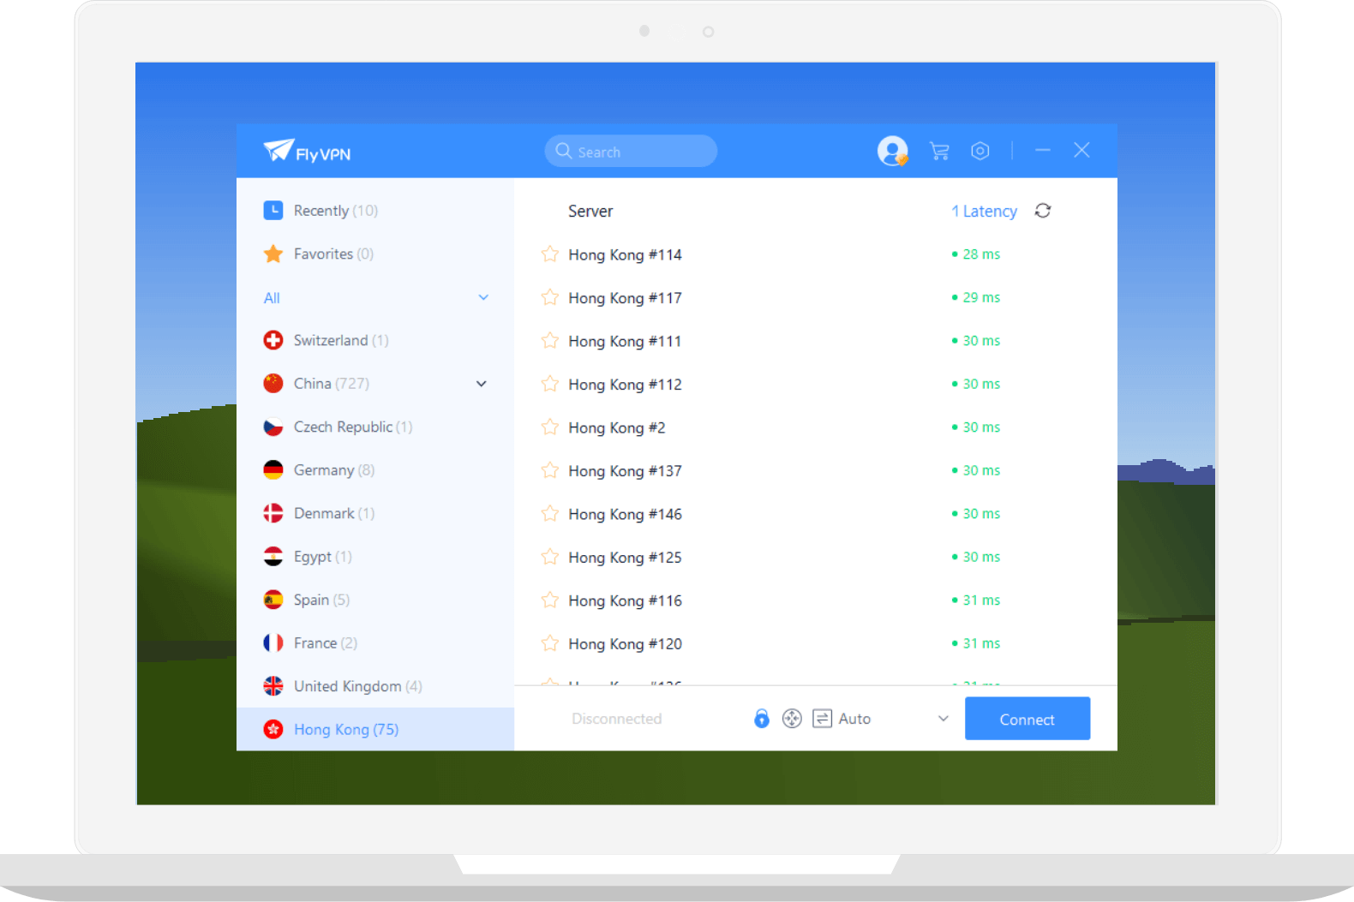The height and width of the screenshot is (902, 1354).
Task: Toggle favorite star for Hong Kong #2
Action: 549,427
